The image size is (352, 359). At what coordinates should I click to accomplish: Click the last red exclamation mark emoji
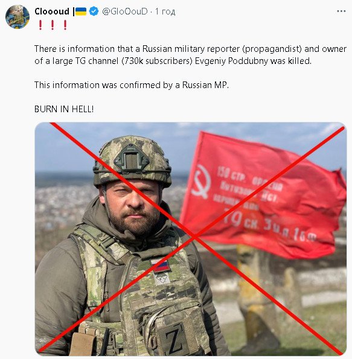tap(65, 25)
